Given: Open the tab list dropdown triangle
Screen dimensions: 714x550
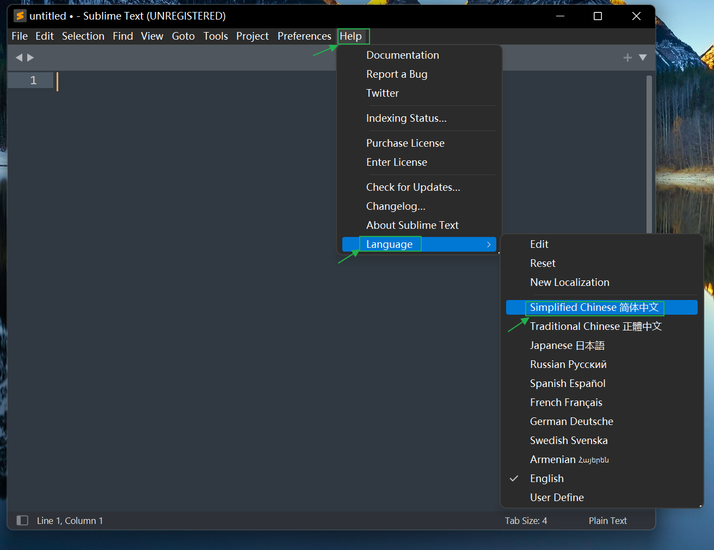Looking at the screenshot, I should [x=643, y=58].
